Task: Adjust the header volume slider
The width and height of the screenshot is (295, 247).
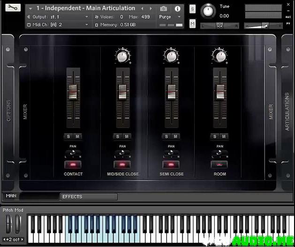Action: 263,26
